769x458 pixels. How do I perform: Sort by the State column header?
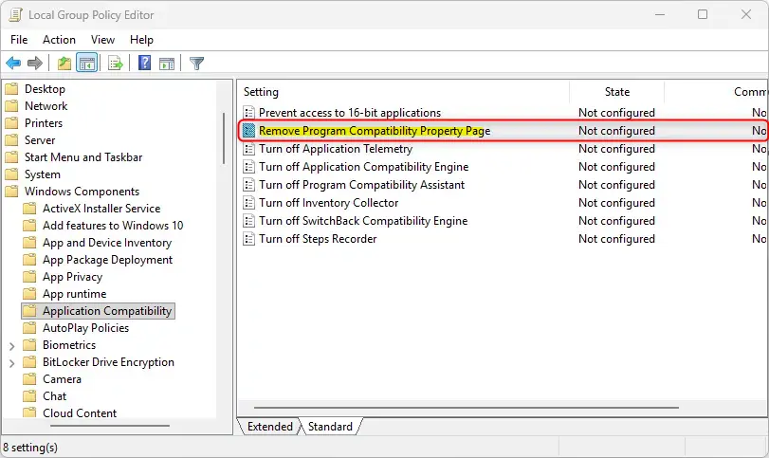click(617, 92)
